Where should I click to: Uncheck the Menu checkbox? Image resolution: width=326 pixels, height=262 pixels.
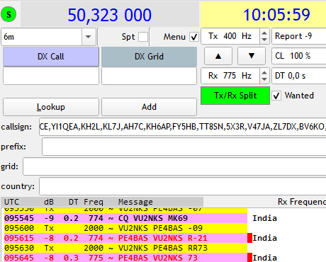[194, 37]
